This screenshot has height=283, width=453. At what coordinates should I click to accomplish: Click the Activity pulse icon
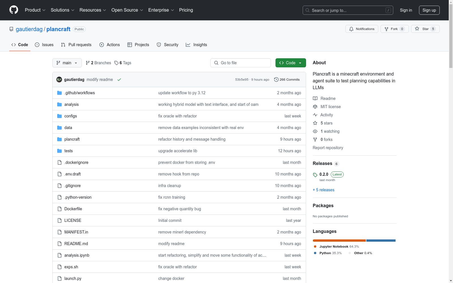click(315, 115)
